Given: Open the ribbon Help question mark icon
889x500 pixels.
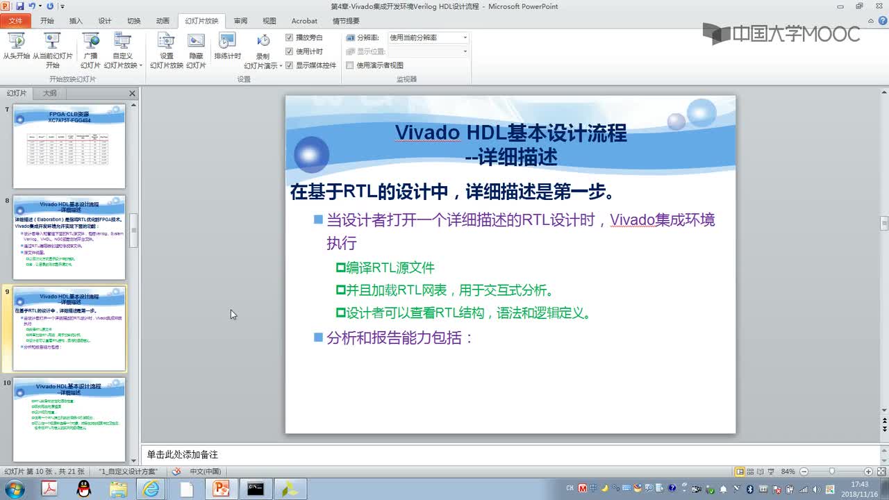Looking at the screenshot, I should [x=881, y=21].
